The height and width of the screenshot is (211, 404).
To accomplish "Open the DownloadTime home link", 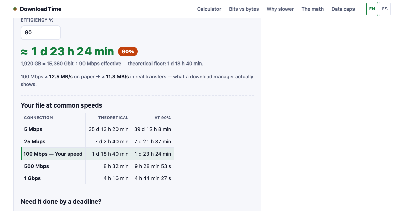I will click(37, 9).
